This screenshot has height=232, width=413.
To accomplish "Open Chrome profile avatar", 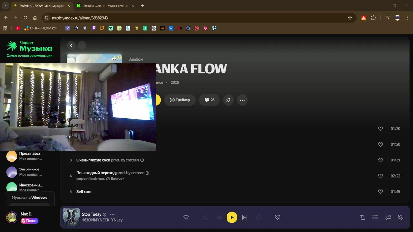I will 398,18.
